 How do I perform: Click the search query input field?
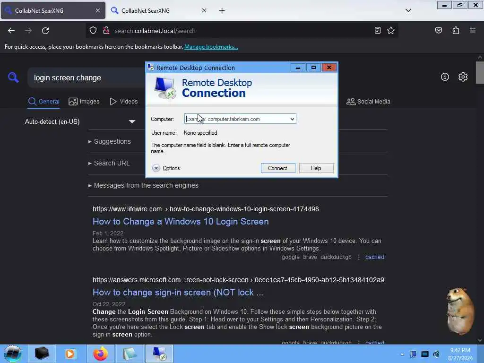pos(86,78)
